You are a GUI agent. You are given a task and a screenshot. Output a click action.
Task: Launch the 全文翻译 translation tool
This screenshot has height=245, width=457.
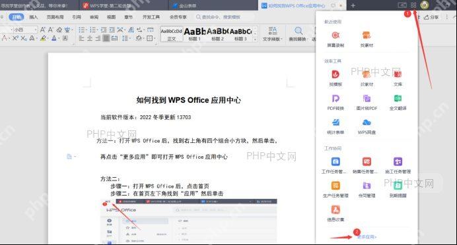[x=398, y=102]
